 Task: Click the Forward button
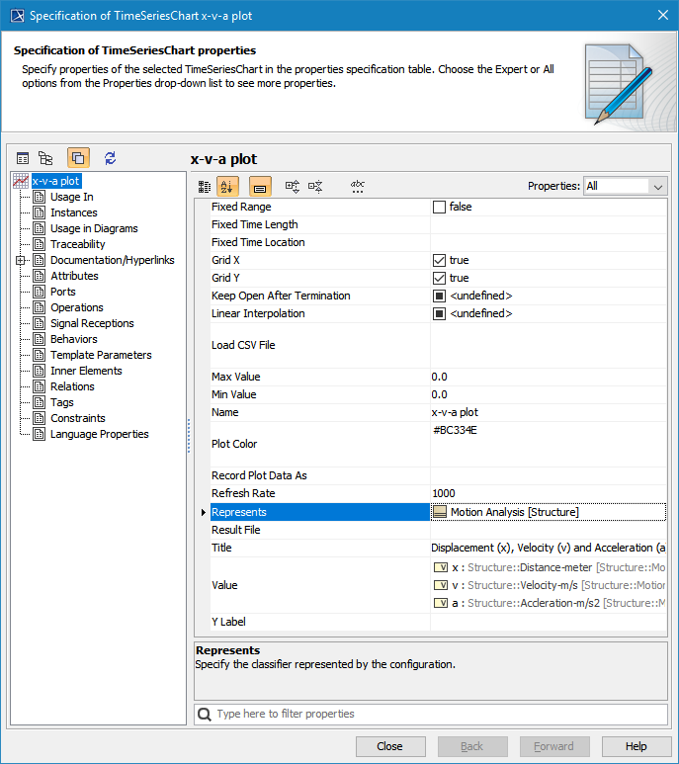pos(554,746)
